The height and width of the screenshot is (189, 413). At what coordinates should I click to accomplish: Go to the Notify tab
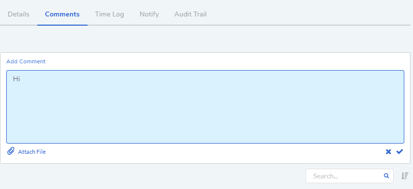(x=149, y=14)
